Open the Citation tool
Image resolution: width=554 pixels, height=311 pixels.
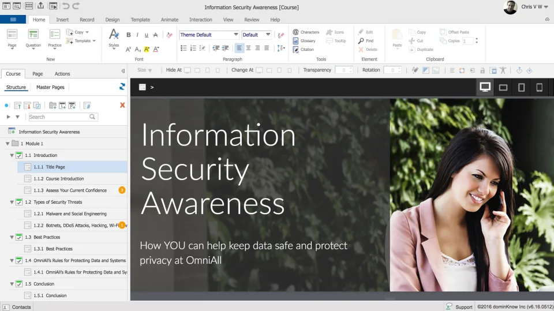click(x=304, y=50)
